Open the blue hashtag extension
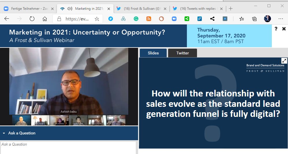This screenshot has width=288, height=154. click(x=111, y=19)
